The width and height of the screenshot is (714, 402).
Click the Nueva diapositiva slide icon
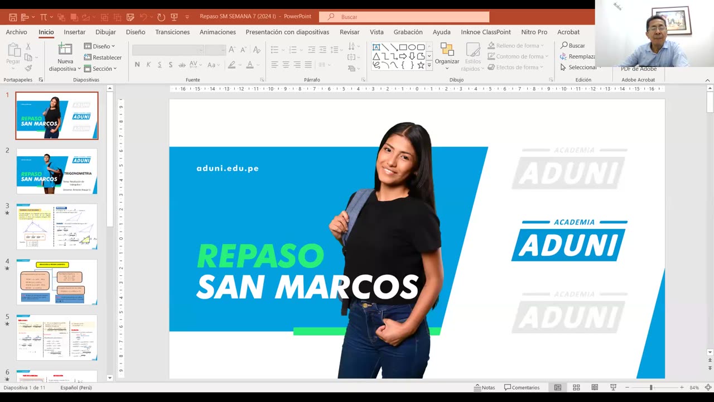(65, 49)
